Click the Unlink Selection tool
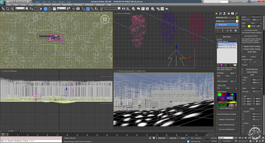 click(x=8, y=9)
